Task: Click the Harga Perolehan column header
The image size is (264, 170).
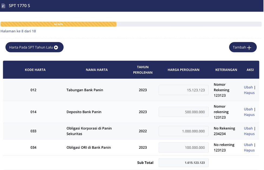Action: [x=183, y=70]
